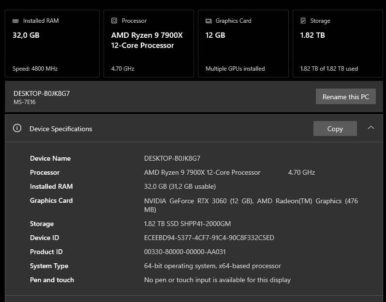The image size is (386, 302).
Task: Select '32,0 GB (31,2 GB usable)' value
Action: [180, 186]
